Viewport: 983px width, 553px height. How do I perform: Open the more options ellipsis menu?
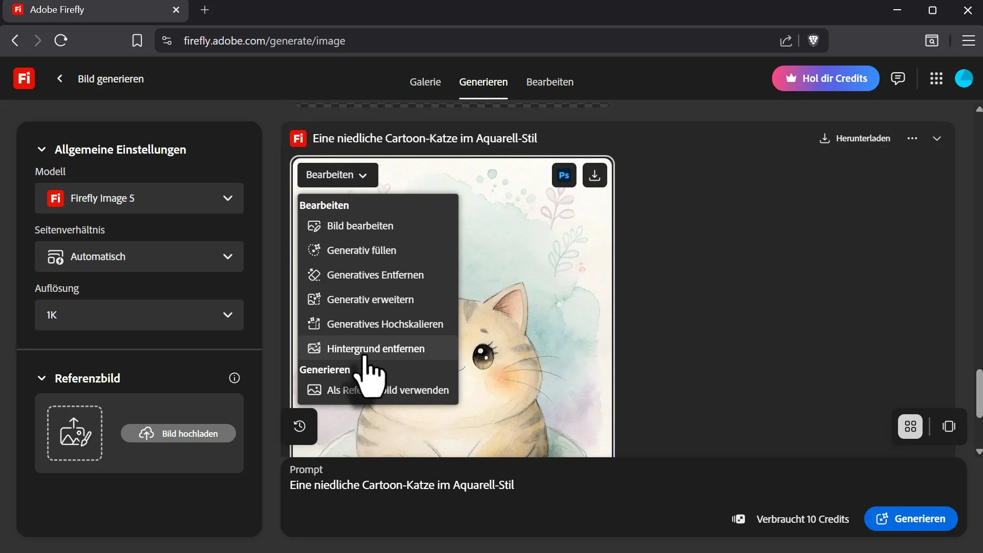[x=912, y=138]
